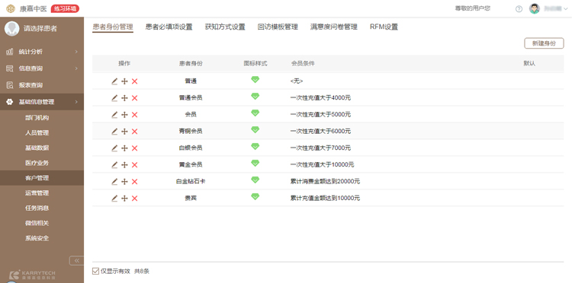
Task: Toggle the 仅显示有效 checkbox
Action: [x=95, y=271]
